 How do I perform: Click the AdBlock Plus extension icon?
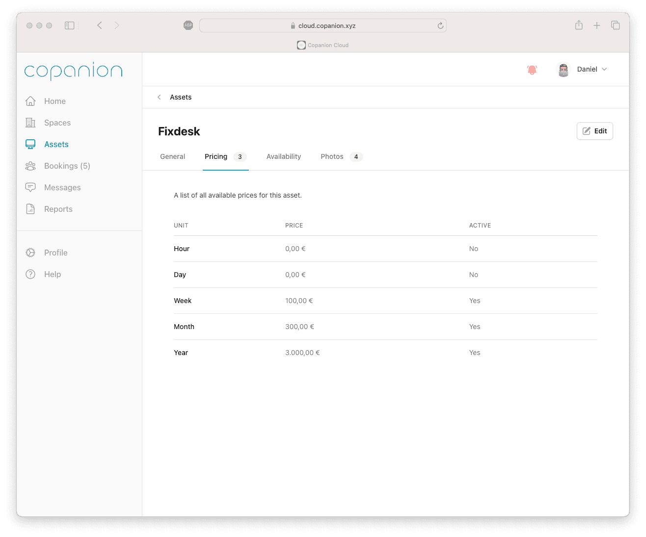tap(188, 26)
